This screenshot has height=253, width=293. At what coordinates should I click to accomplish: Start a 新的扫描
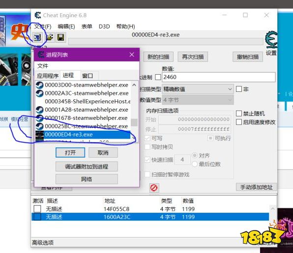tap(158, 57)
